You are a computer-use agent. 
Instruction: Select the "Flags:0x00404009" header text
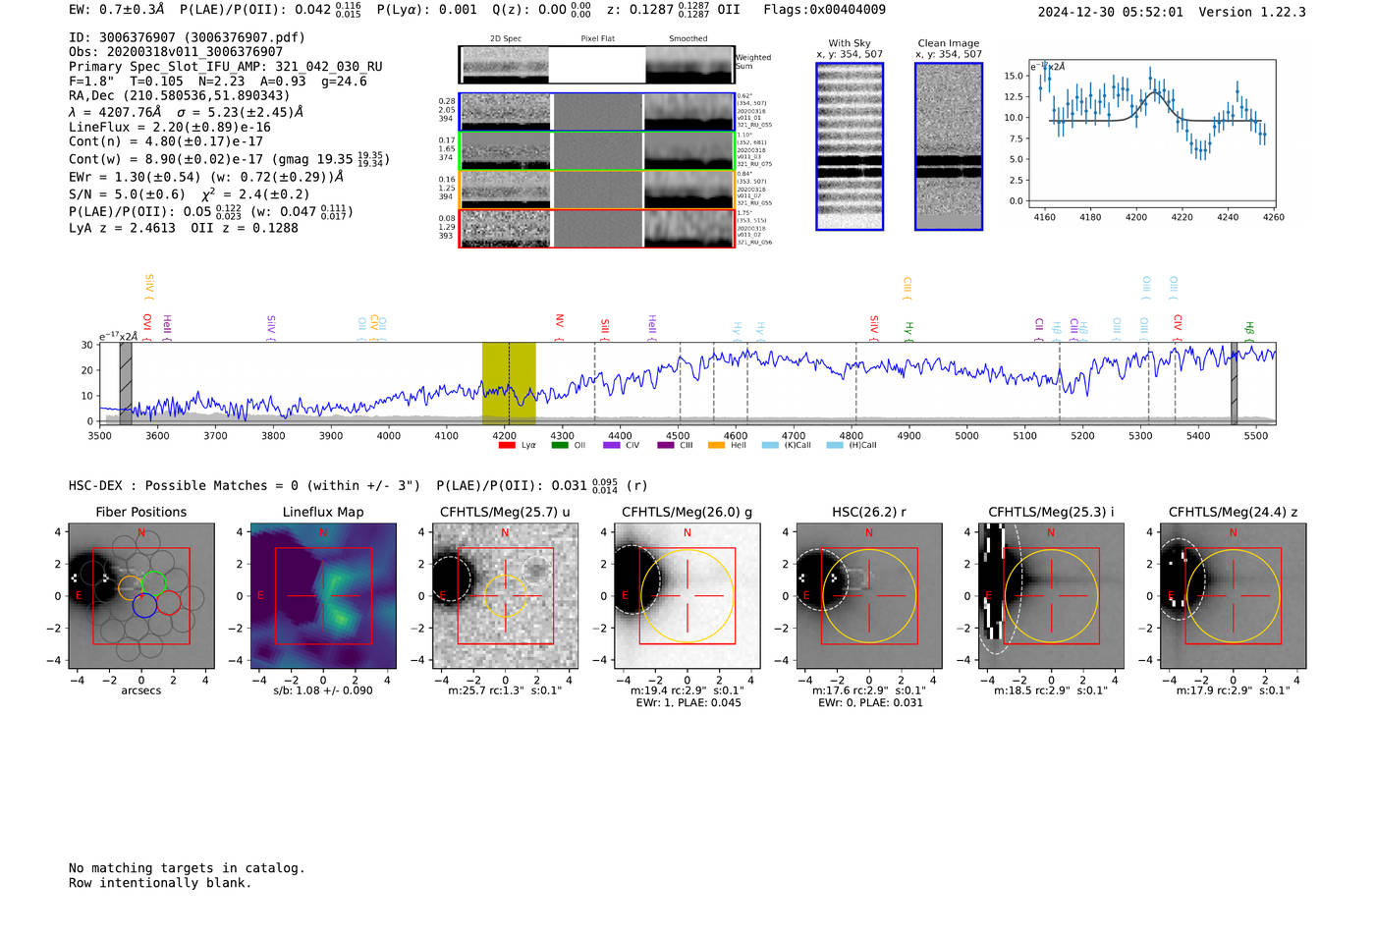pos(824,10)
